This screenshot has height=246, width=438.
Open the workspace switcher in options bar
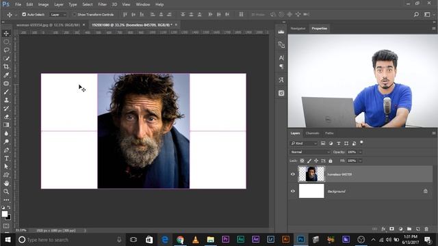click(427, 14)
